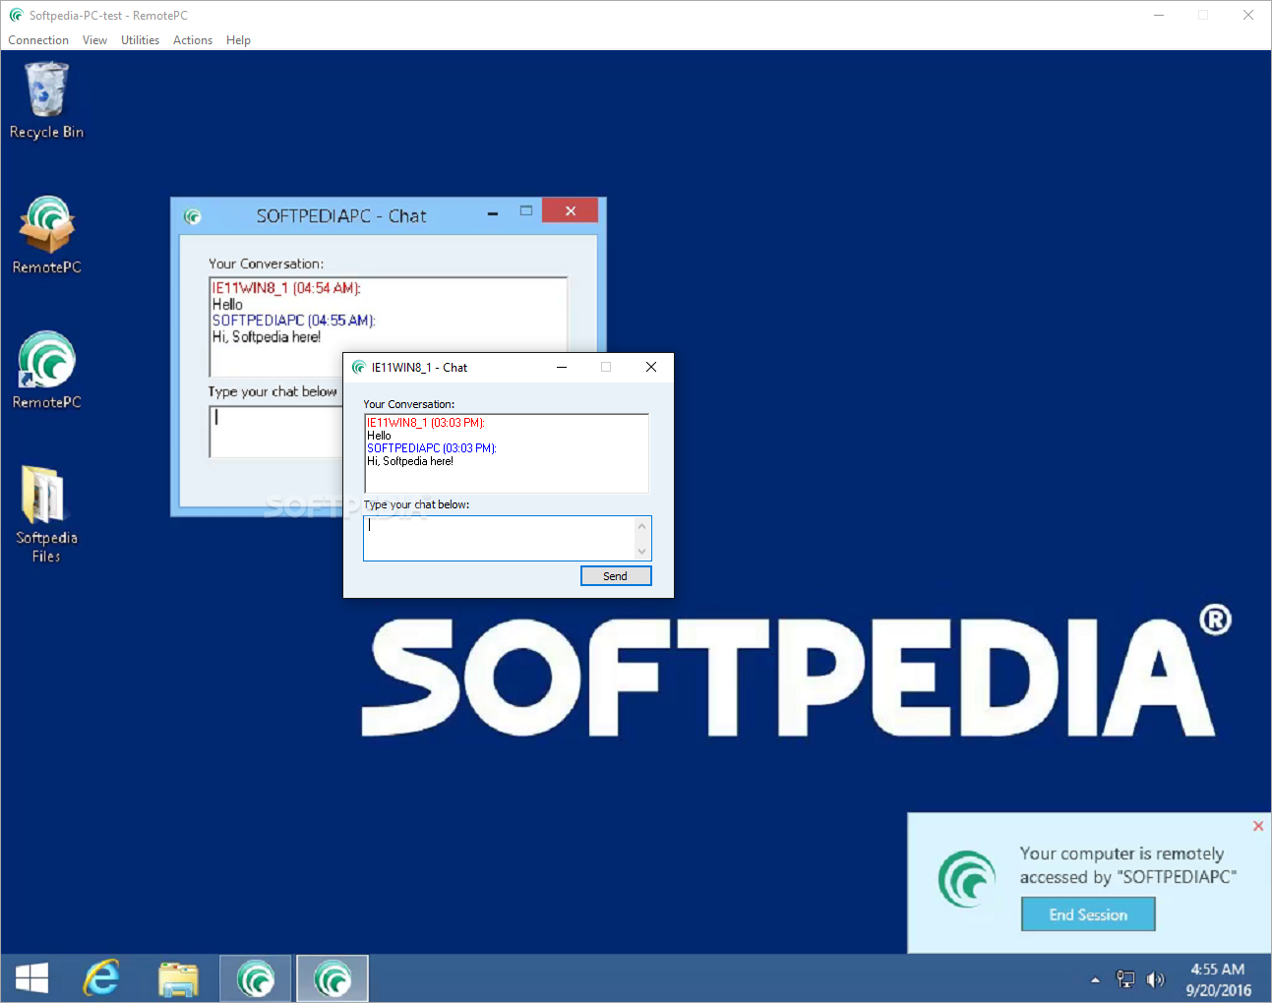
Task: Close the IE11WIN8_1 - Chat window
Action: (x=651, y=367)
